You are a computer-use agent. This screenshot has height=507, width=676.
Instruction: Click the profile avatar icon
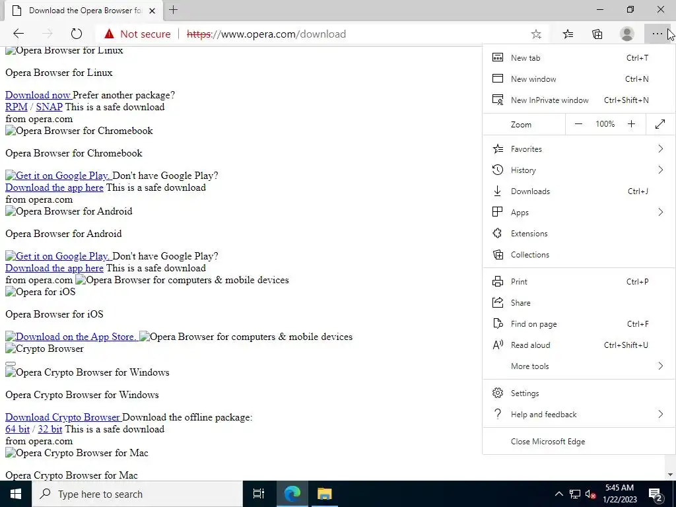click(627, 34)
